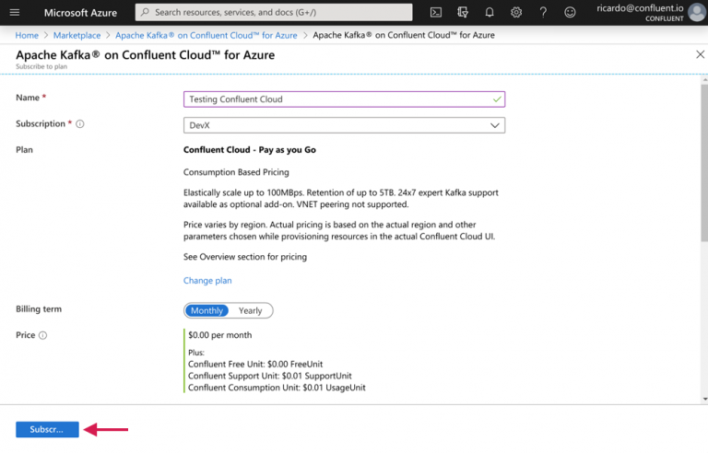Image resolution: width=708 pixels, height=453 pixels.
Task: Open the portal settings gear
Action: coord(516,12)
